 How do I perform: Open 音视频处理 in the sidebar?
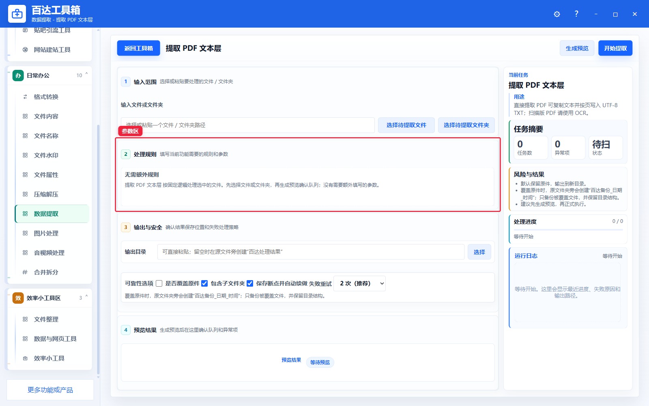[x=52, y=253]
